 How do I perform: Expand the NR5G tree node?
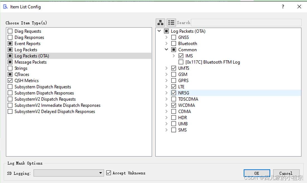tap(166, 93)
